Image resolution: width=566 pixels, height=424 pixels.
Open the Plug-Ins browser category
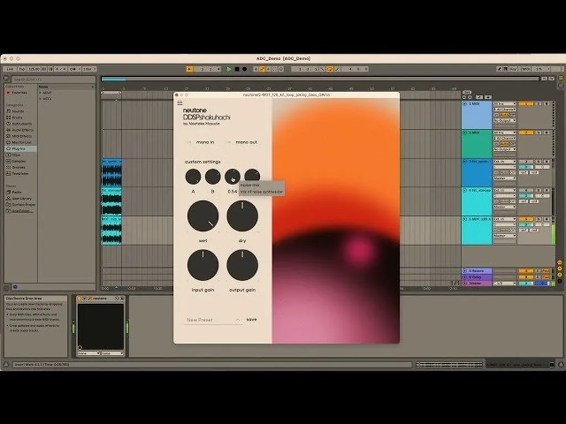click(x=20, y=149)
